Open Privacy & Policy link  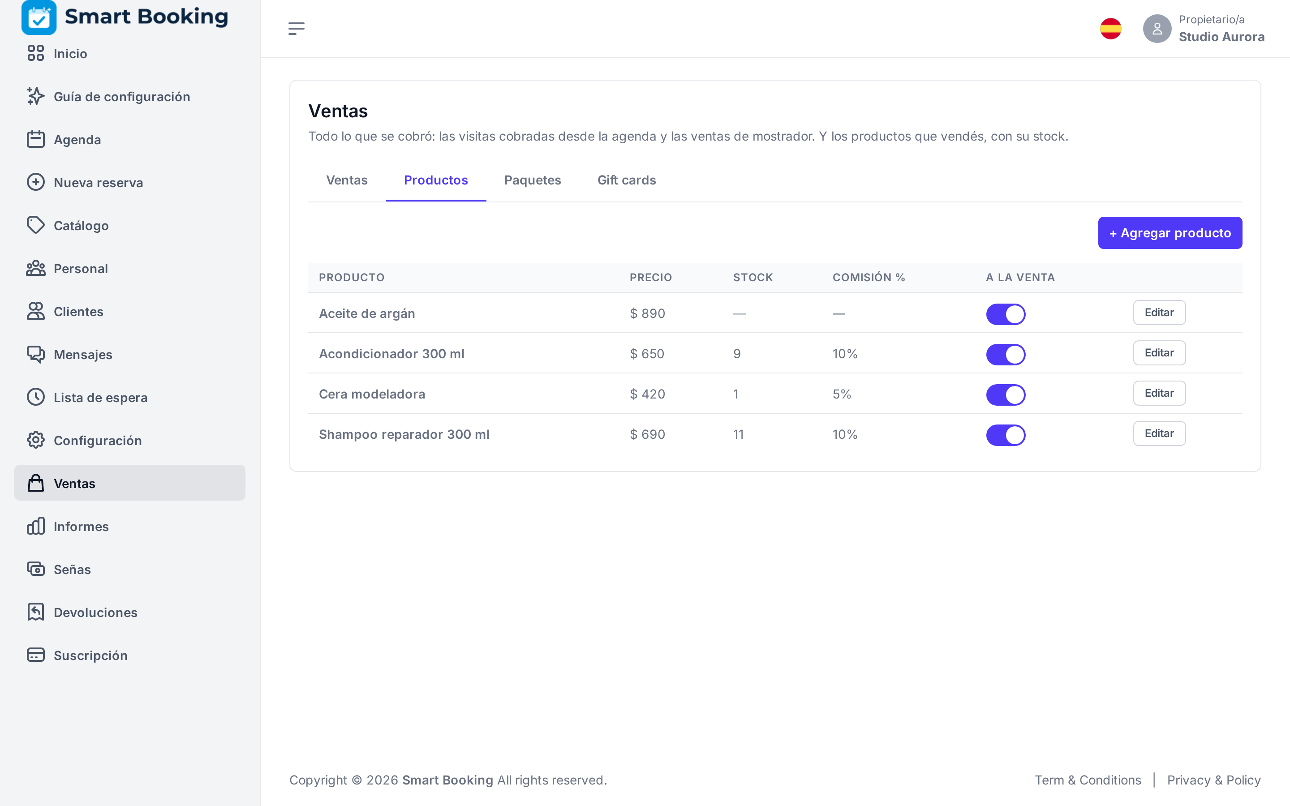click(1214, 780)
